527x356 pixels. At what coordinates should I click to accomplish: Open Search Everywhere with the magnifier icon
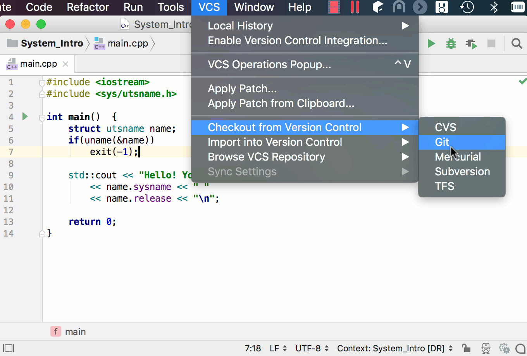tap(517, 43)
